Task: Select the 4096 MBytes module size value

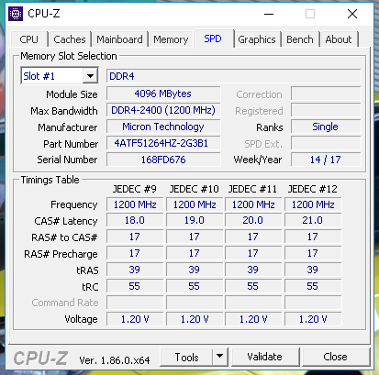Action: 163,94
